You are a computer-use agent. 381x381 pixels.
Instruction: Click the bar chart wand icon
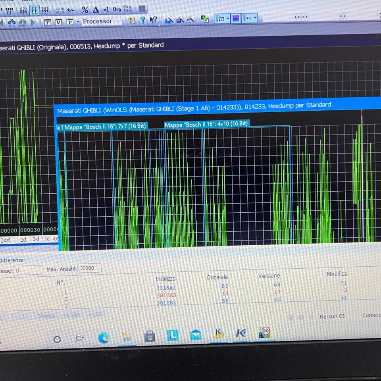pos(169,20)
